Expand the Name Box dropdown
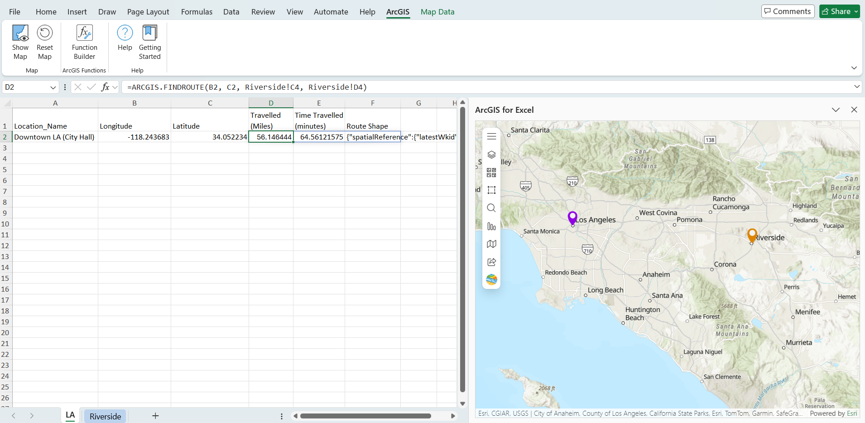 click(53, 87)
